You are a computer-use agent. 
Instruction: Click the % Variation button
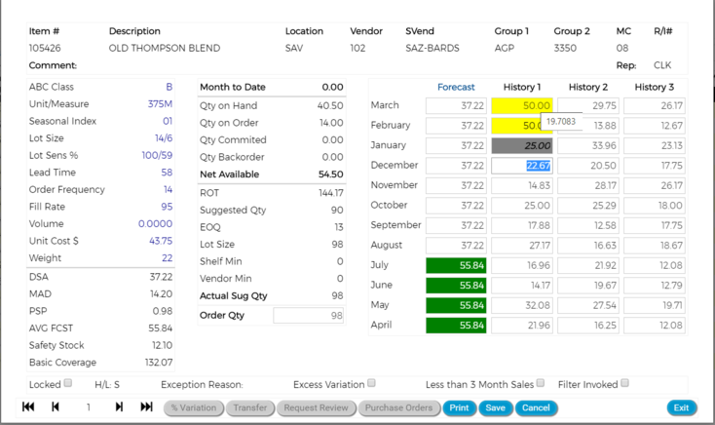point(193,408)
